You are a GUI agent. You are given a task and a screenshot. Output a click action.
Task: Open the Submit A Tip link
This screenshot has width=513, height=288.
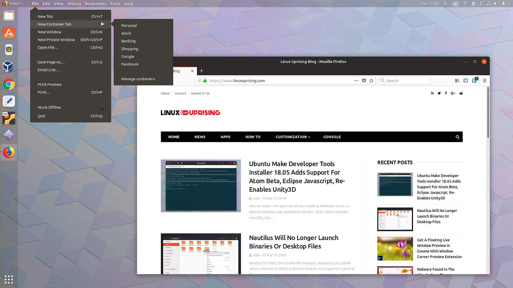(200, 93)
